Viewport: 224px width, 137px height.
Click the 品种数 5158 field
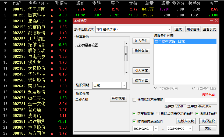point(180,106)
